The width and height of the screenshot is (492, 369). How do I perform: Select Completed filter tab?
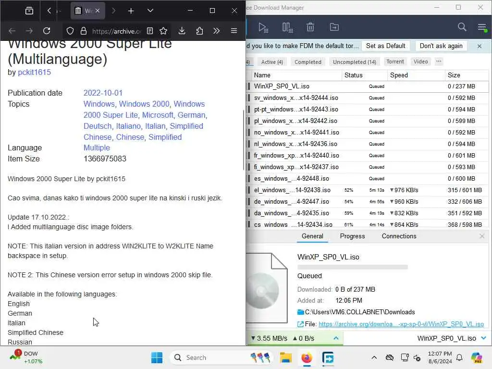308,62
